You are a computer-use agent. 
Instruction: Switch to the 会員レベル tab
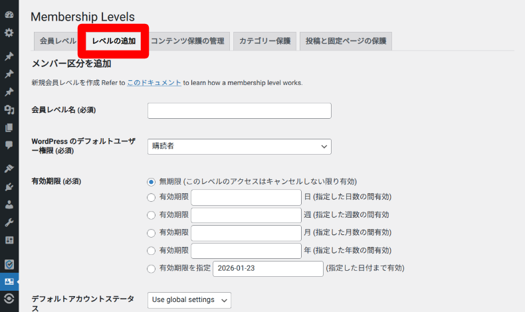coord(58,41)
